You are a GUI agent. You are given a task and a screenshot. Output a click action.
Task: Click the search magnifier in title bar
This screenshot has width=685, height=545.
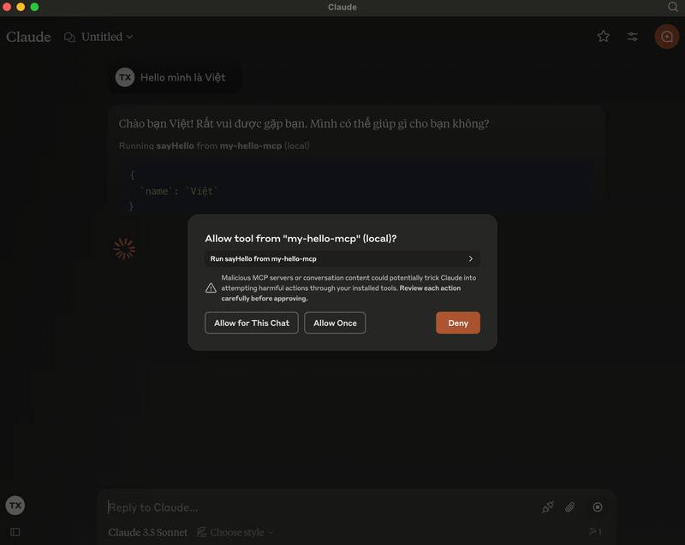[x=672, y=7]
